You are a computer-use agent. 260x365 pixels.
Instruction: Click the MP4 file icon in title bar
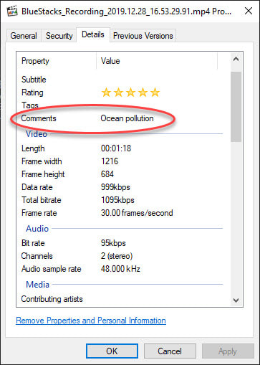coord(12,11)
